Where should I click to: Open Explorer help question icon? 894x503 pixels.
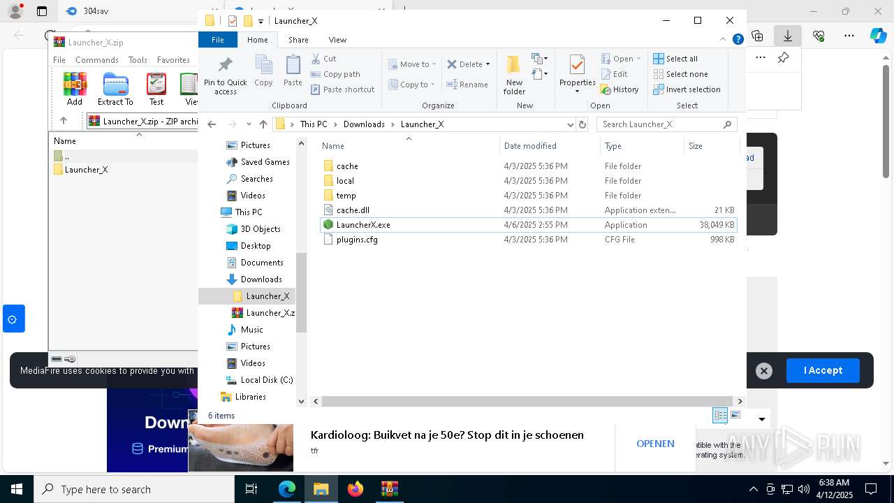pos(738,40)
